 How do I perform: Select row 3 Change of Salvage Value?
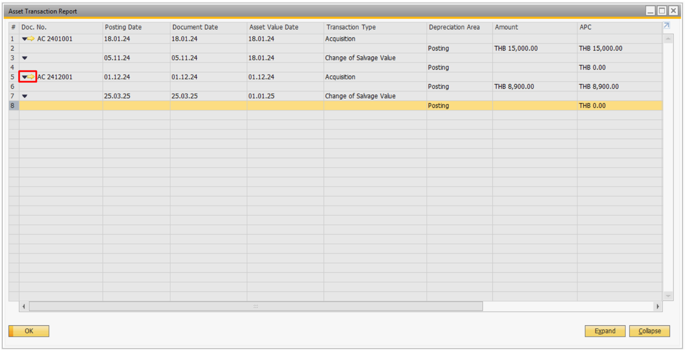360,58
